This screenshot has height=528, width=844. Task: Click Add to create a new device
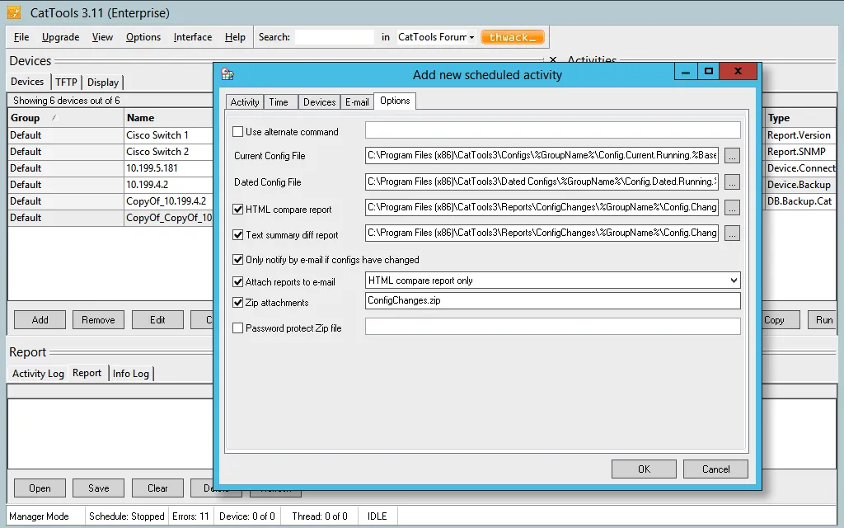pos(39,319)
